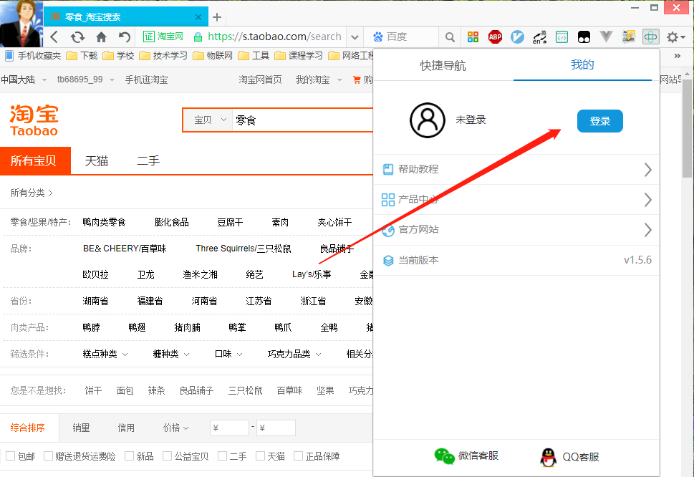Open the colorful grid apps extension icon
The image size is (694, 477).
click(x=473, y=37)
